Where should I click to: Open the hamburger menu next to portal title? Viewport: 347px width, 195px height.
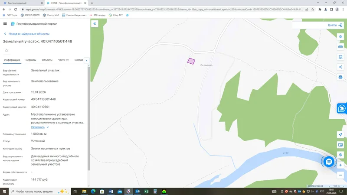pos(5,24)
